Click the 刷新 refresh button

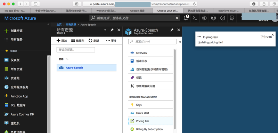coord(94,41)
